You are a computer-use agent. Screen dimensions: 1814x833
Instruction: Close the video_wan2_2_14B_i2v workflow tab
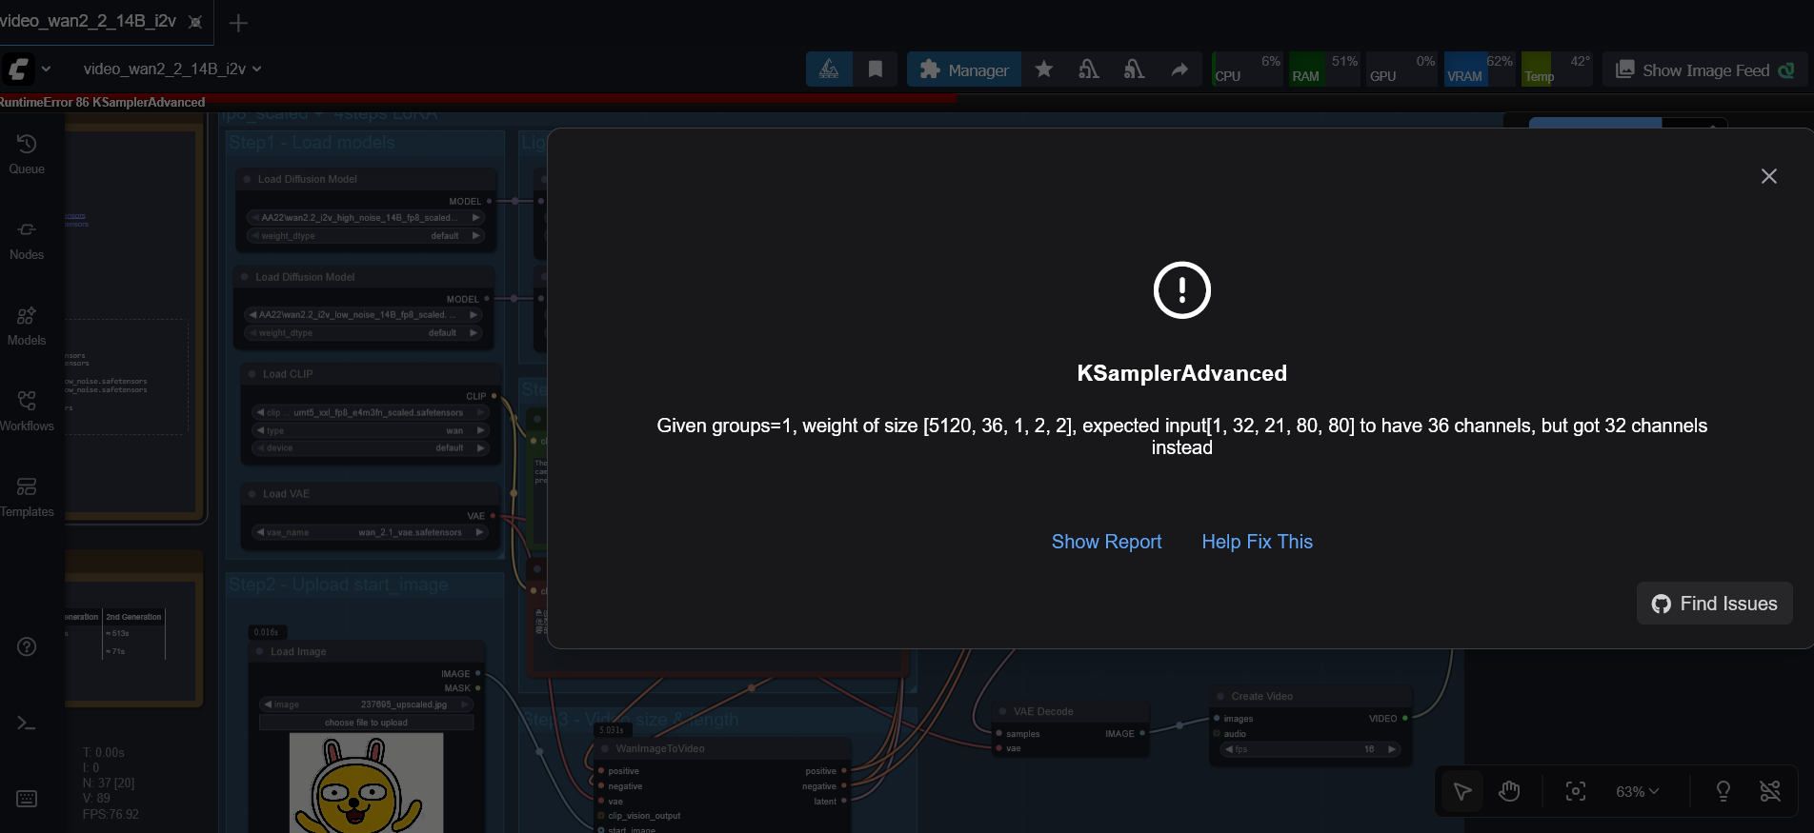195,22
